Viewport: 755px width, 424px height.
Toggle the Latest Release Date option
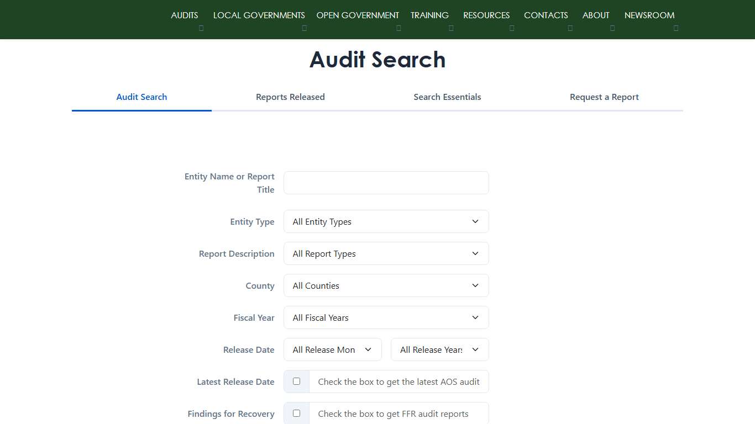pyautogui.click(x=297, y=381)
